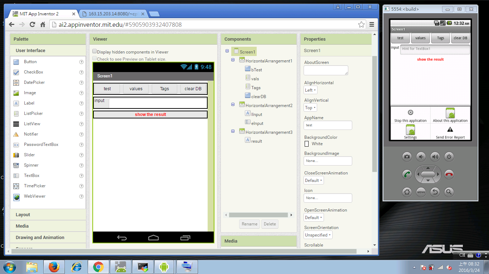
Task: Enable Display hidden components in Viewer
Action: 95,51
